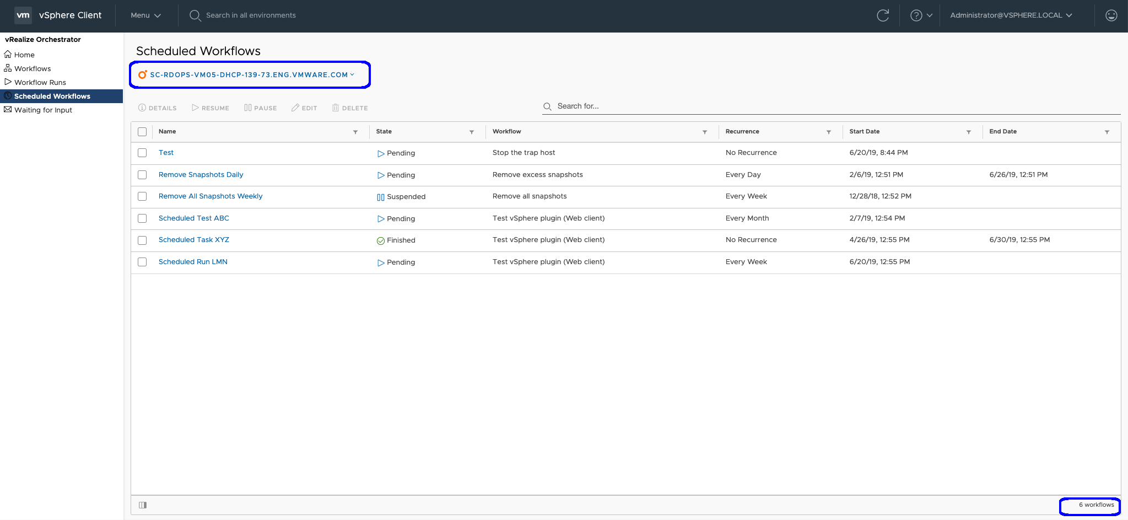The image size is (1128, 520).
Task: Open the Administrator@VSPHERE.LOCAL user dropdown
Action: pyautogui.click(x=1011, y=15)
